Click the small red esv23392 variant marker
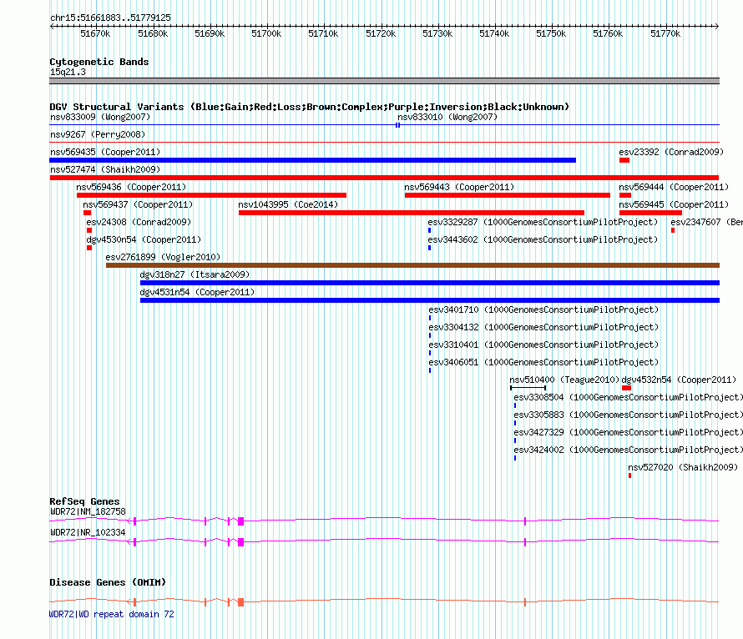Screen dimensions: 743x639 click(624, 160)
